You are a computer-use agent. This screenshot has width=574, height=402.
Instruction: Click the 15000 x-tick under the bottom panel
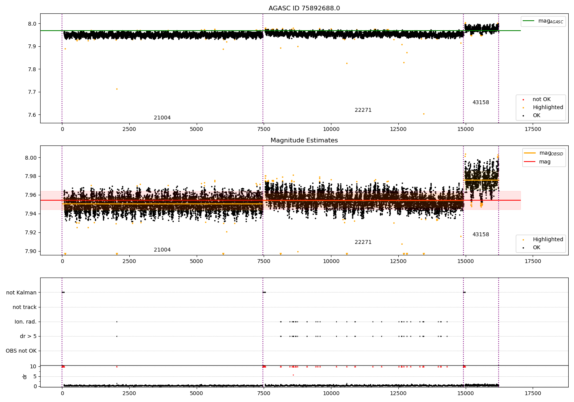[x=465, y=394]
